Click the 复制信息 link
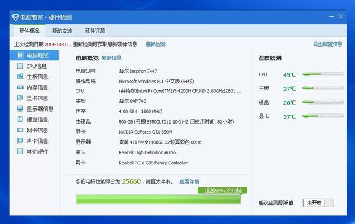The image size is (355, 224). [111, 58]
